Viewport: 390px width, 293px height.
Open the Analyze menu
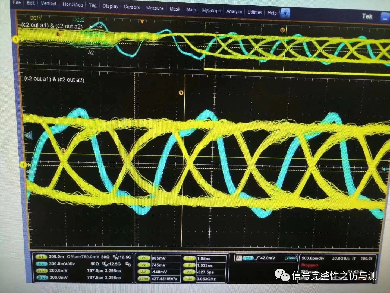[x=234, y=11]
